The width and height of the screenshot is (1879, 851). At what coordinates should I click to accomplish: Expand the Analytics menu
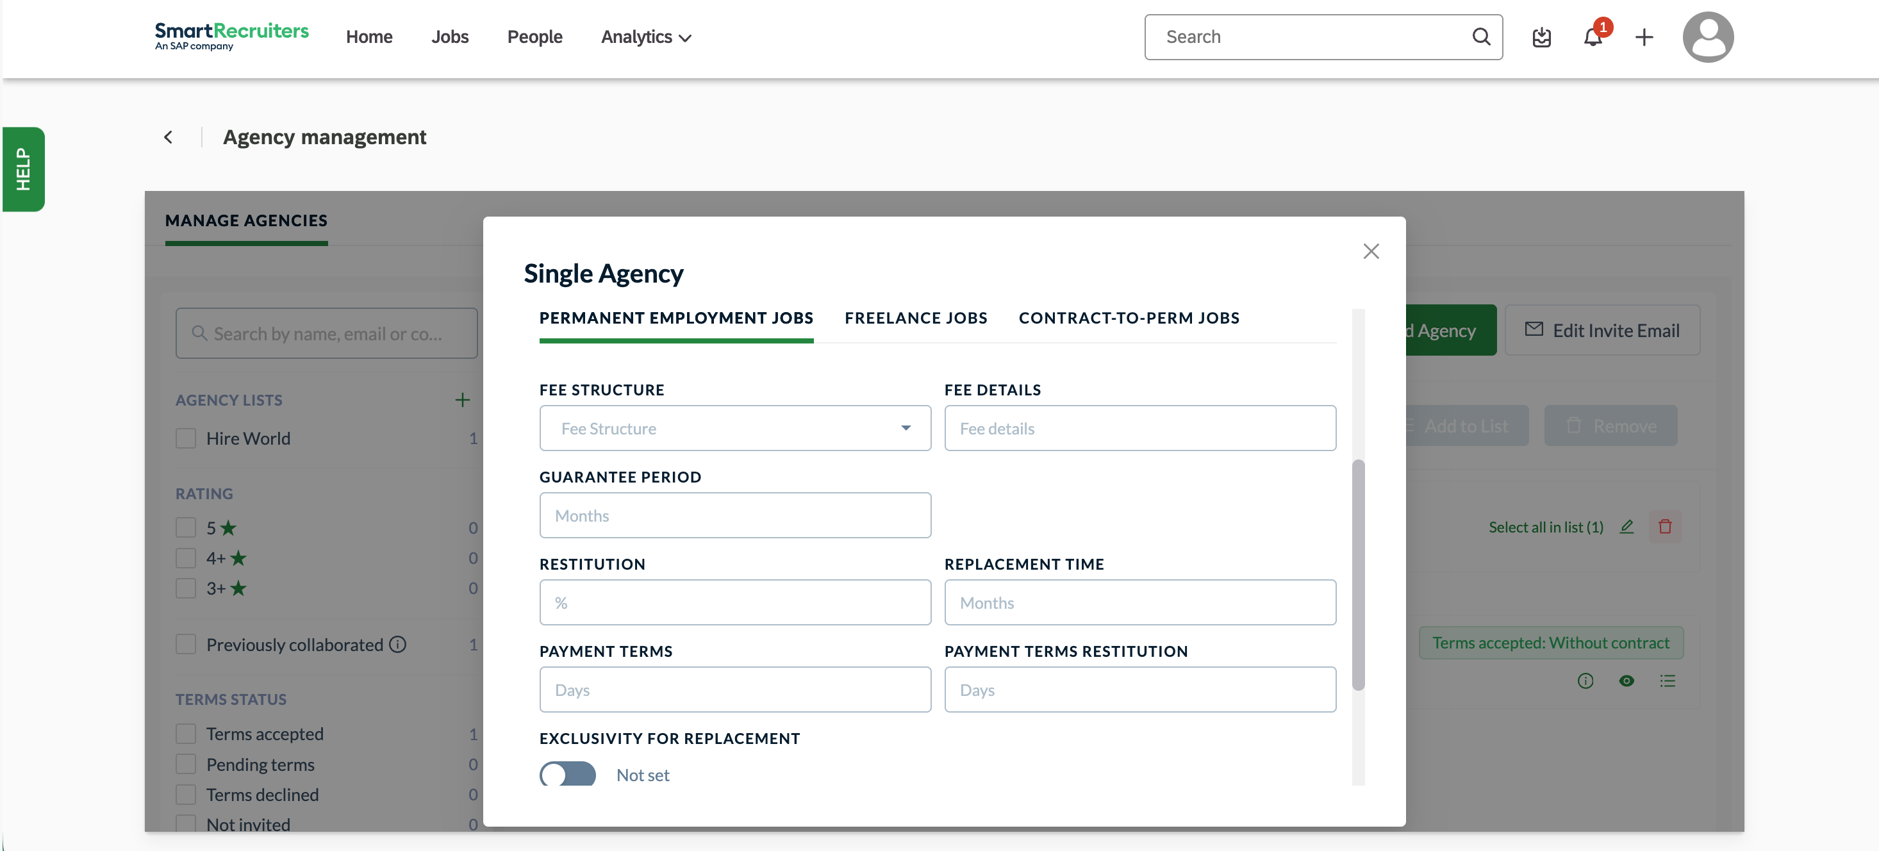(x=646, y=37)
